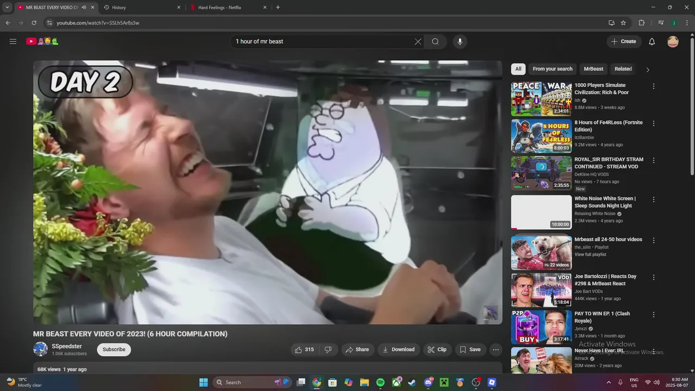Open Chrome tab search dropdown
The width and height of the screenshot is (695, 391).
point(7,8)
